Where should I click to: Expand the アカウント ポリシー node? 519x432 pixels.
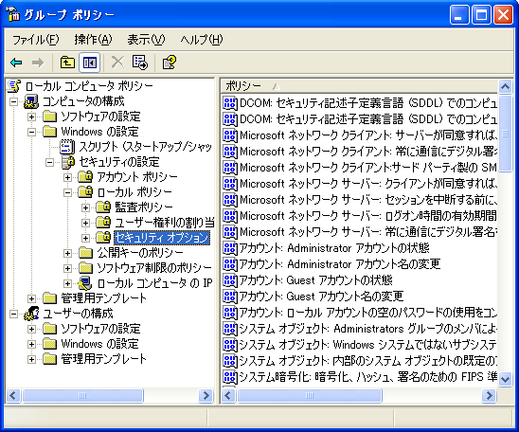(67, 177)
